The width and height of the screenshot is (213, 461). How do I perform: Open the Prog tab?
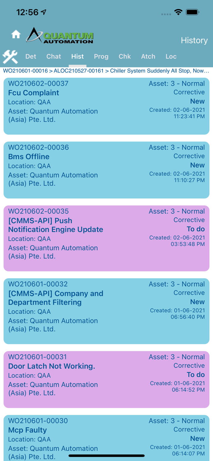click(101, 57)
